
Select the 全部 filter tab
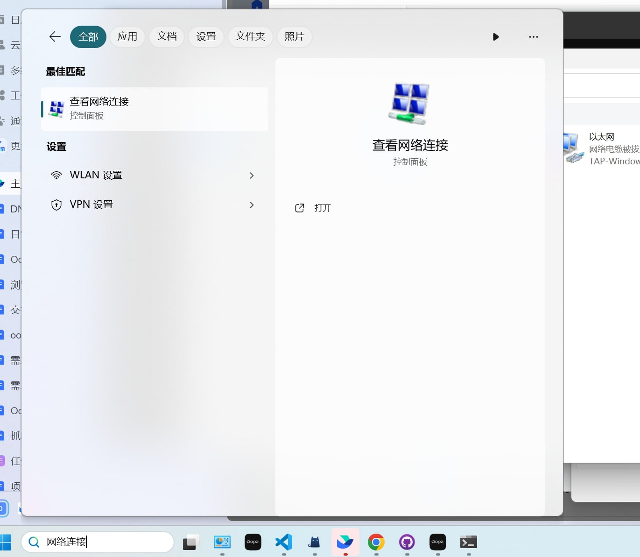[x=88, y=37]
